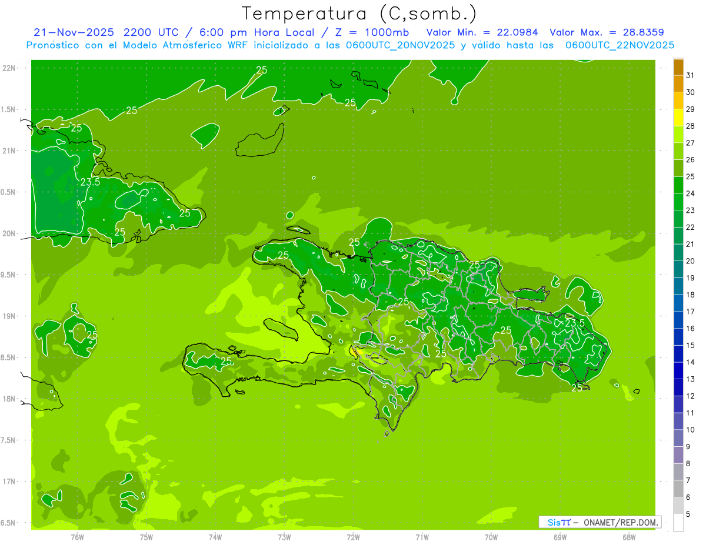This screenshot has height=545, width=706.
Task: Click the legend value "17"
Action: 690,312
